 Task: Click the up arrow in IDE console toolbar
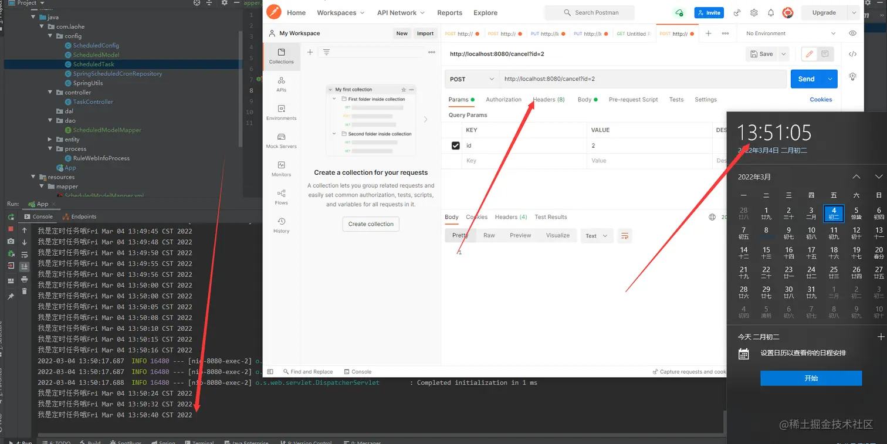click(x=25, y=231)
